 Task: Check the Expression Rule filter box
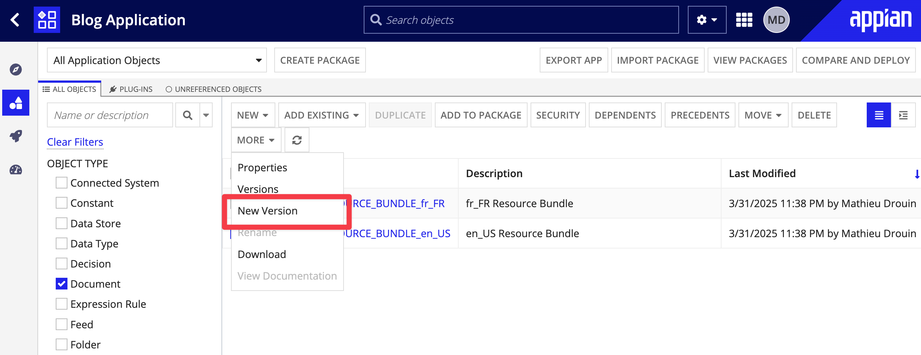[x=62, y=304]
